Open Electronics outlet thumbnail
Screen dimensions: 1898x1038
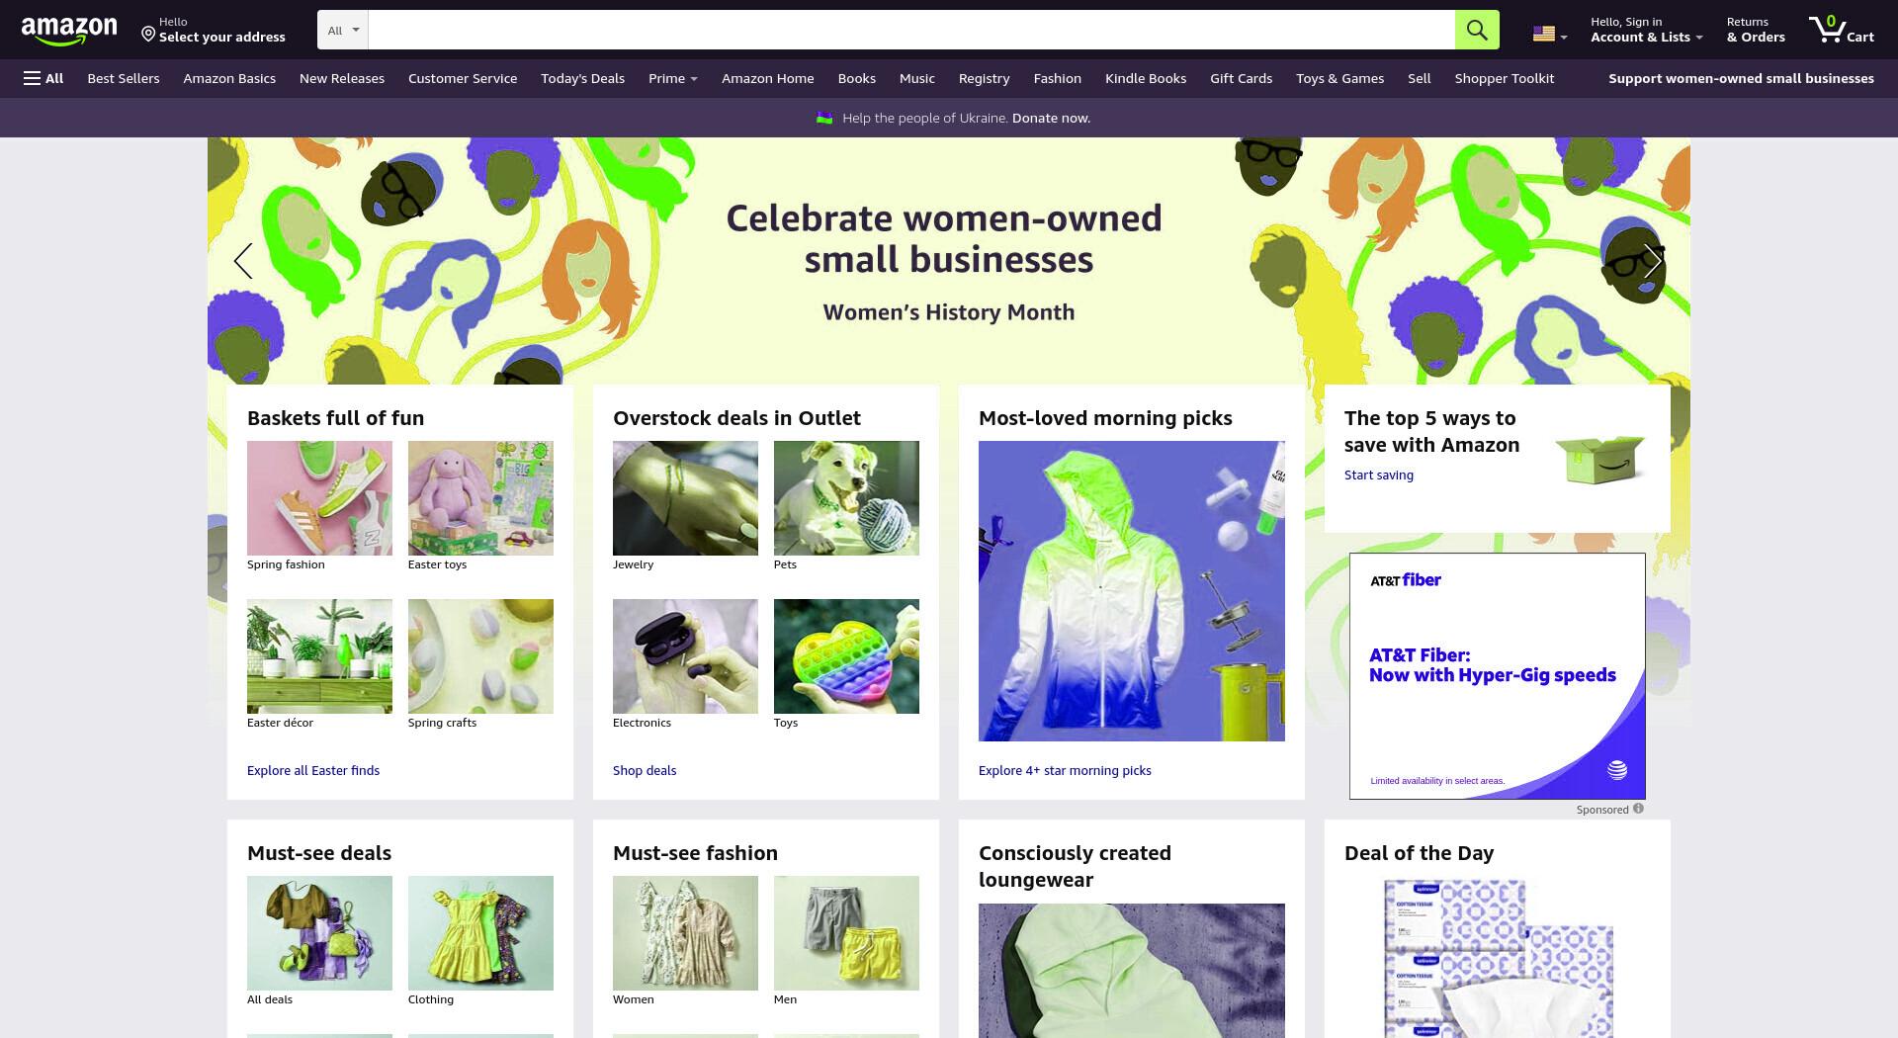tap(685, 656)
